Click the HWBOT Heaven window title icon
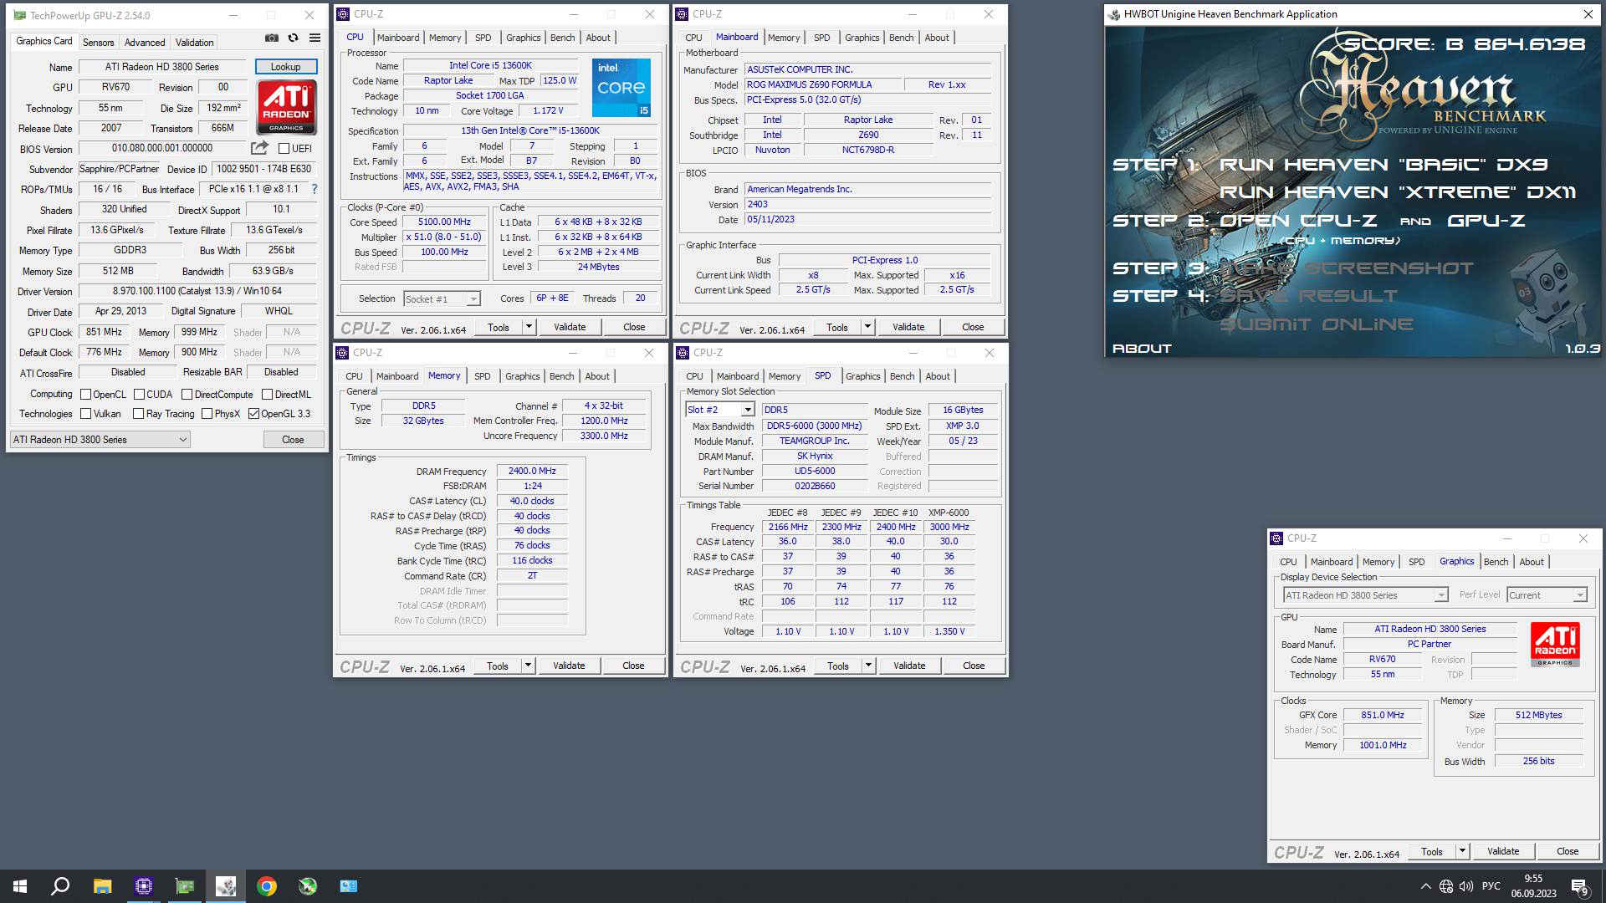The image size is (1606, 903). pos(1114,14)
